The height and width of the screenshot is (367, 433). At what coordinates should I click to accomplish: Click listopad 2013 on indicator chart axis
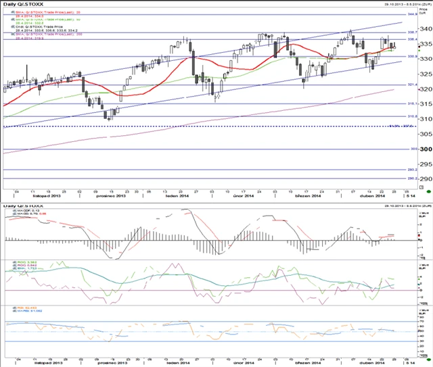point(48,363)
